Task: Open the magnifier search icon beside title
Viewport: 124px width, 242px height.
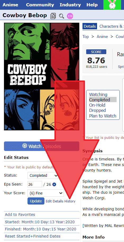Action: click(62, 16)
